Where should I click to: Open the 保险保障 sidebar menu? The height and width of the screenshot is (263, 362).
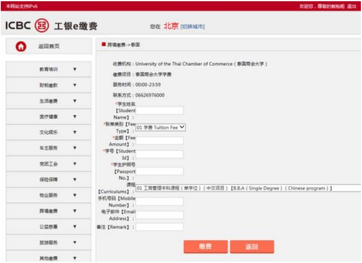click(49, 179)
